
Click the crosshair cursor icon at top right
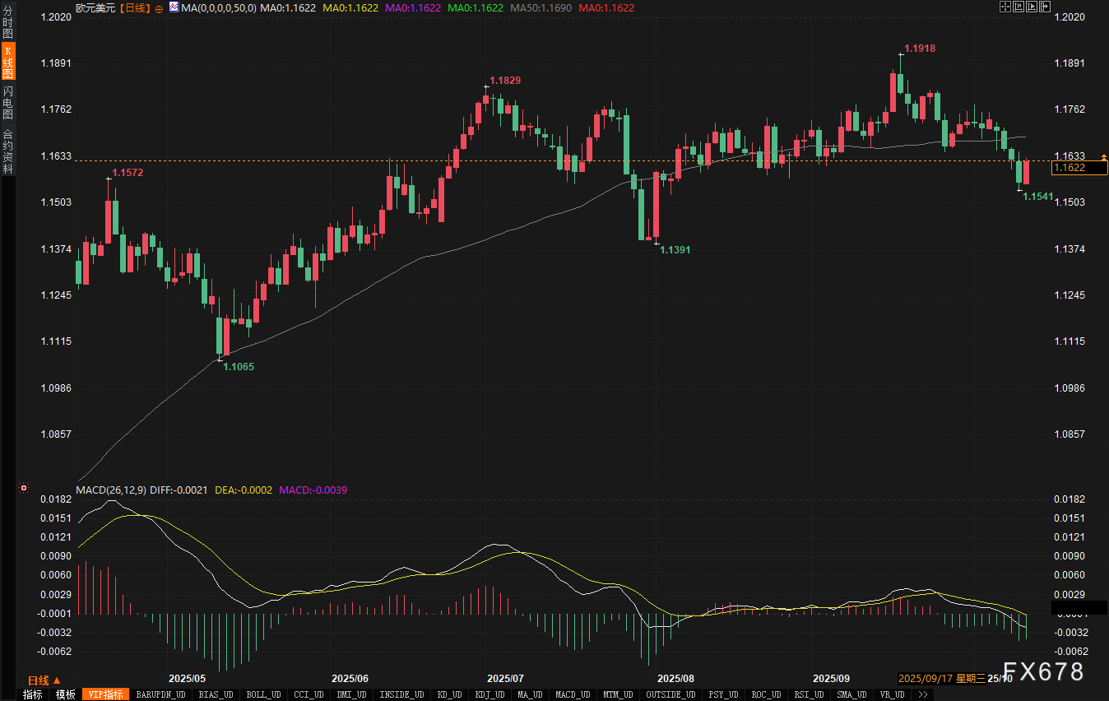1005,7
